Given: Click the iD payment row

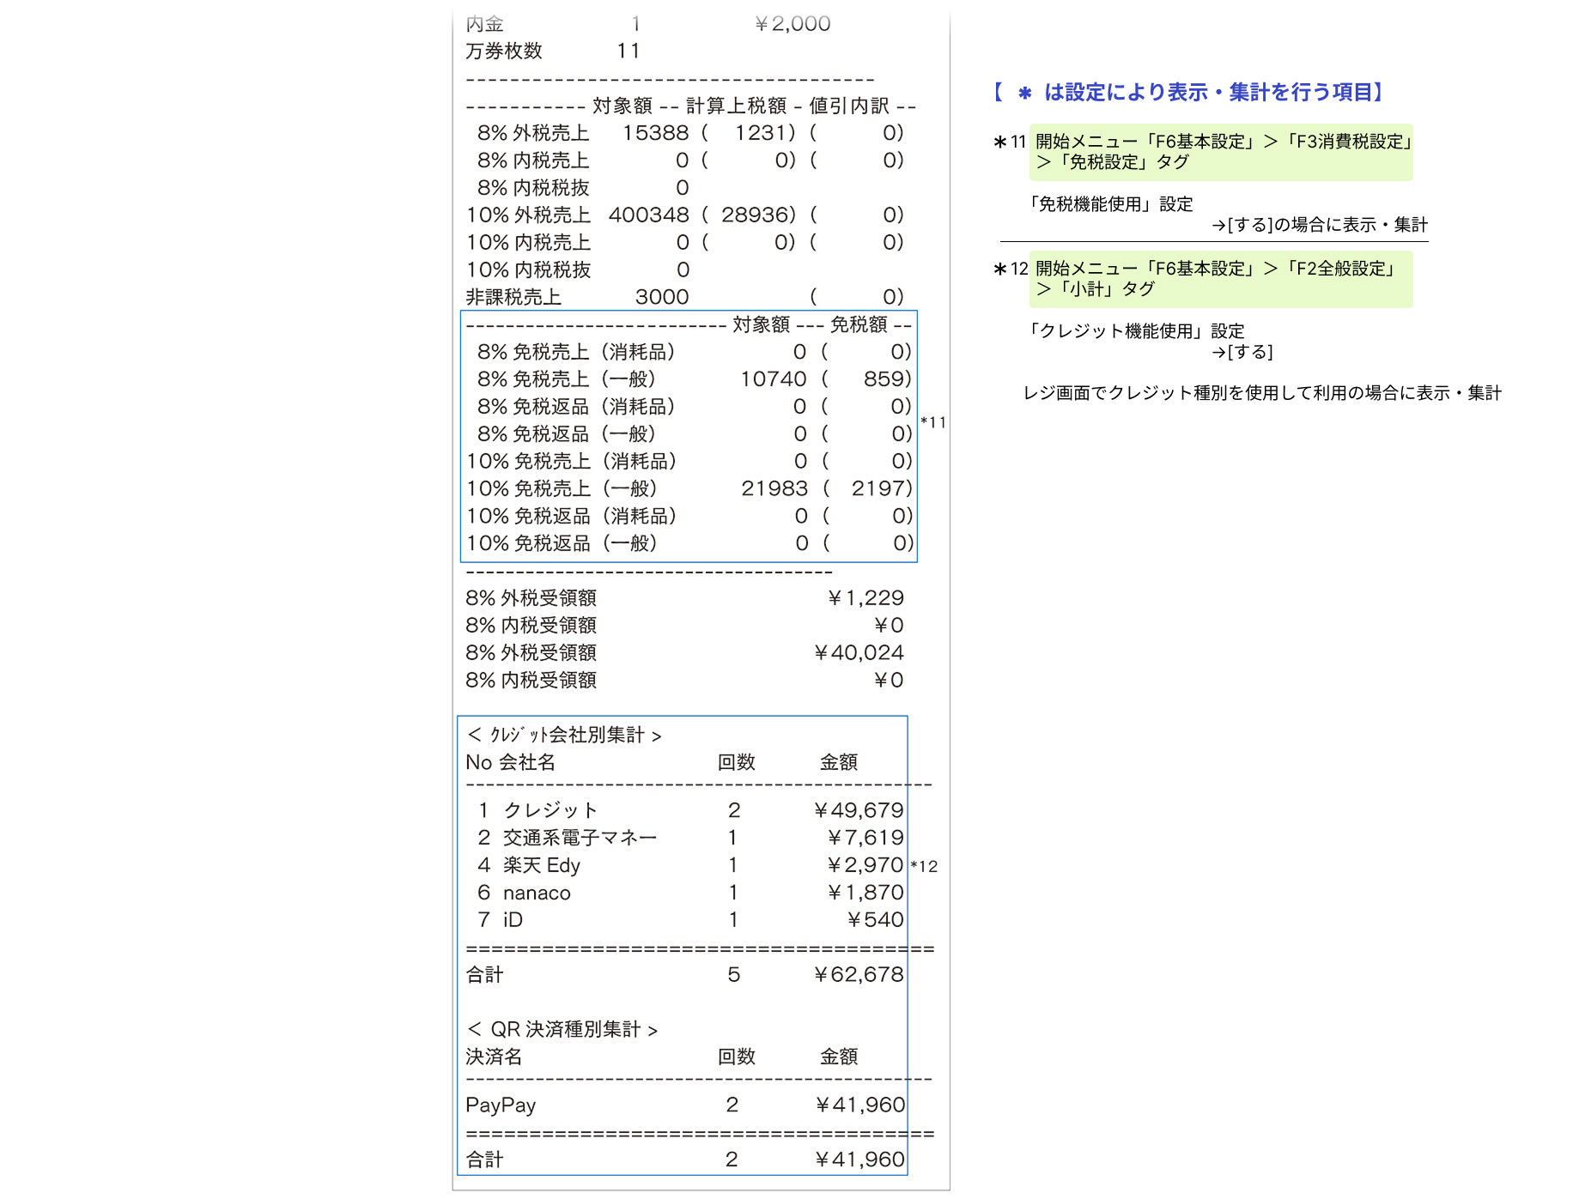Looking at the screenshot, I should [684, 920].
